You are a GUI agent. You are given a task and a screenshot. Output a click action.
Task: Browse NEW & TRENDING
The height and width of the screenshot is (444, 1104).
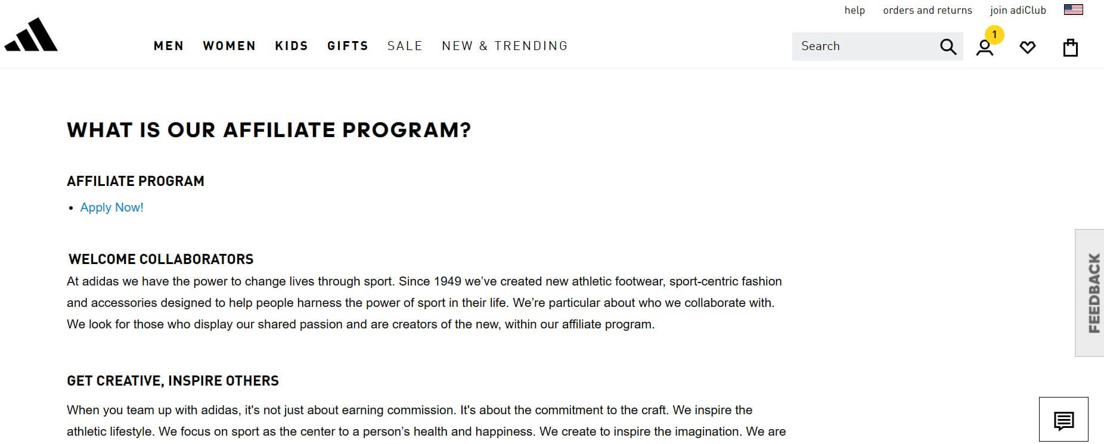click(504, 45)
